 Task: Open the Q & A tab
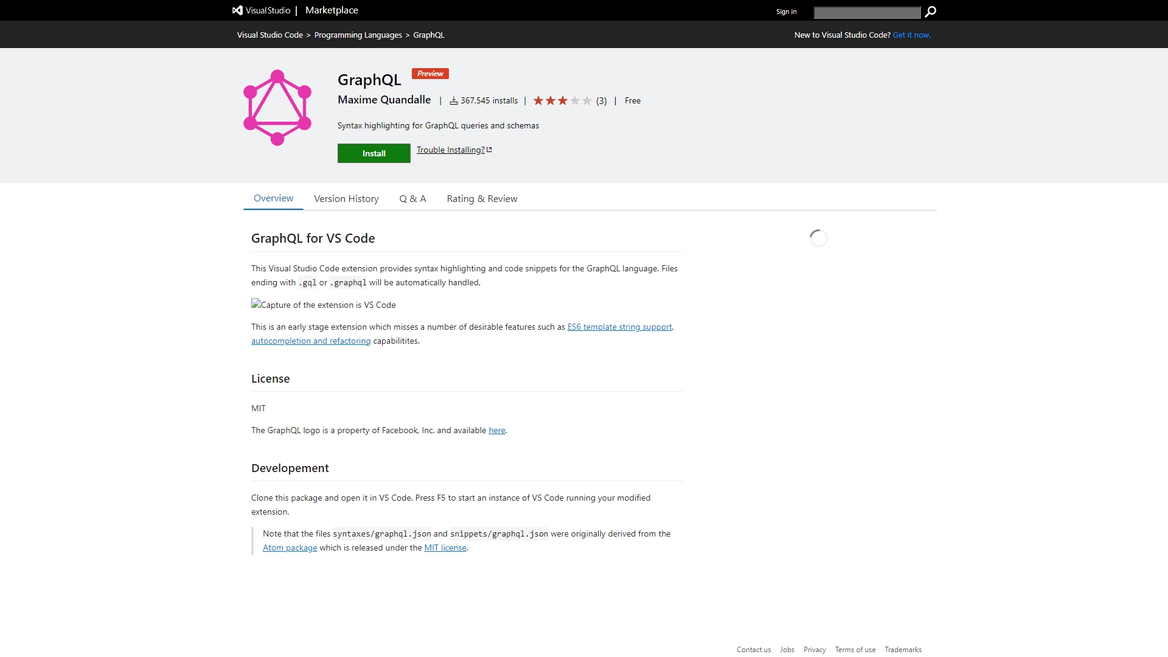click(x=412, y=199)
